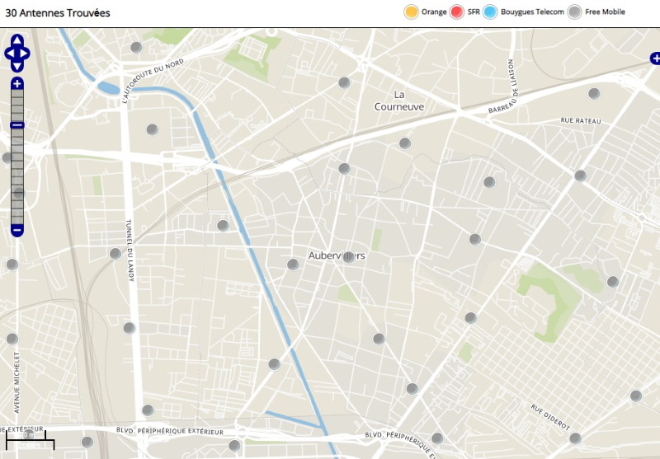Select the Free Mobile legend label
Screen dimensions: 660x459
605,12
